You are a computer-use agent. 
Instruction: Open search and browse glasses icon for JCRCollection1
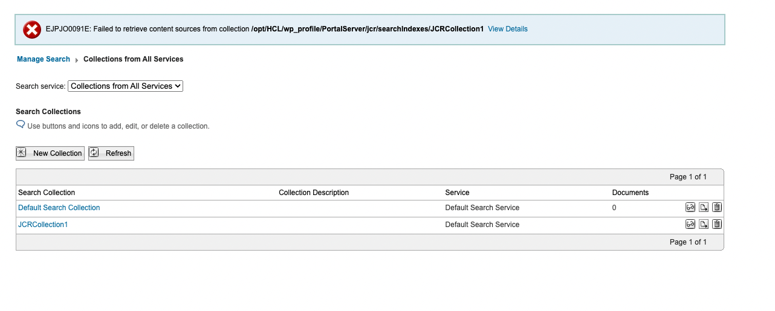coord(690,225)
